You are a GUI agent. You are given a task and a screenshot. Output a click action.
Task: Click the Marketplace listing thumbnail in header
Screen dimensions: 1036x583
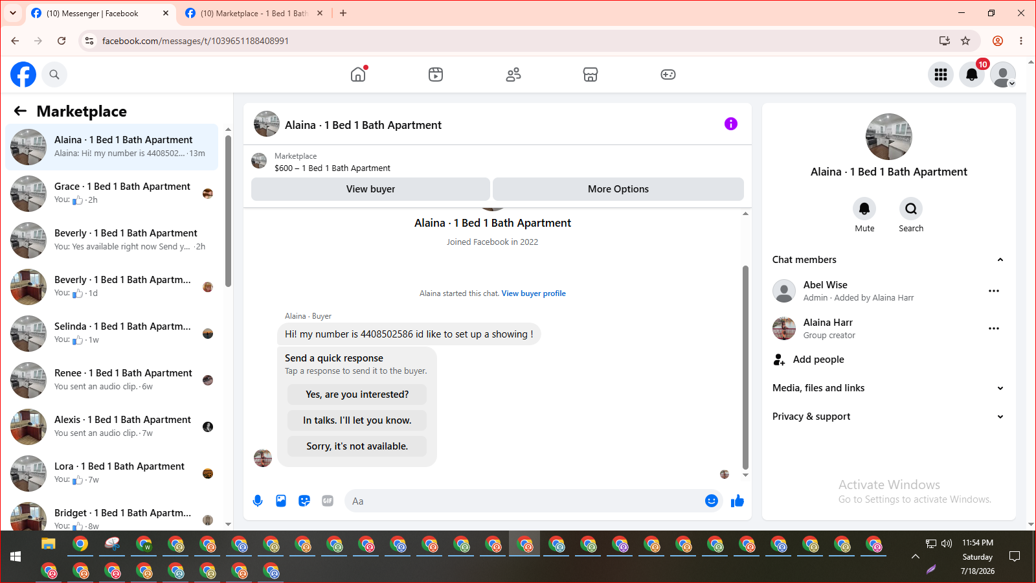point(259,161)
